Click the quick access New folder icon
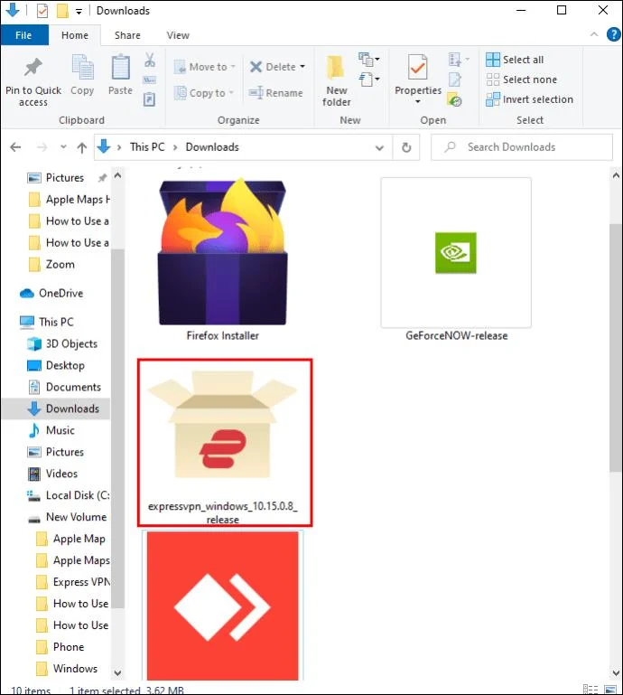The height and width of the screenshot is (695, 623). click(62, 11)
